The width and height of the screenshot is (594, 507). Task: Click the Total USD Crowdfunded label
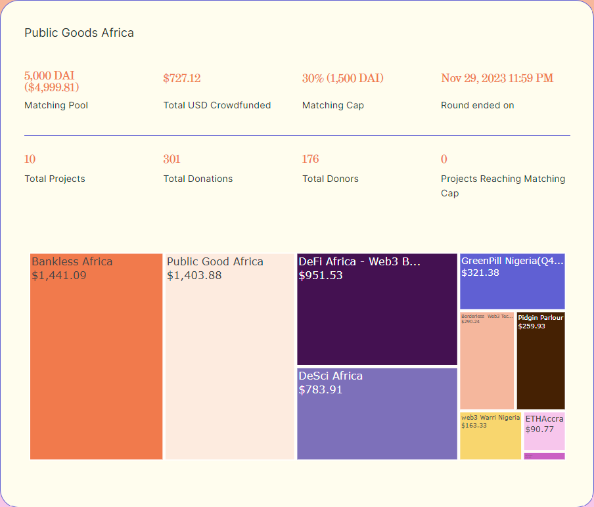[217, 105]
